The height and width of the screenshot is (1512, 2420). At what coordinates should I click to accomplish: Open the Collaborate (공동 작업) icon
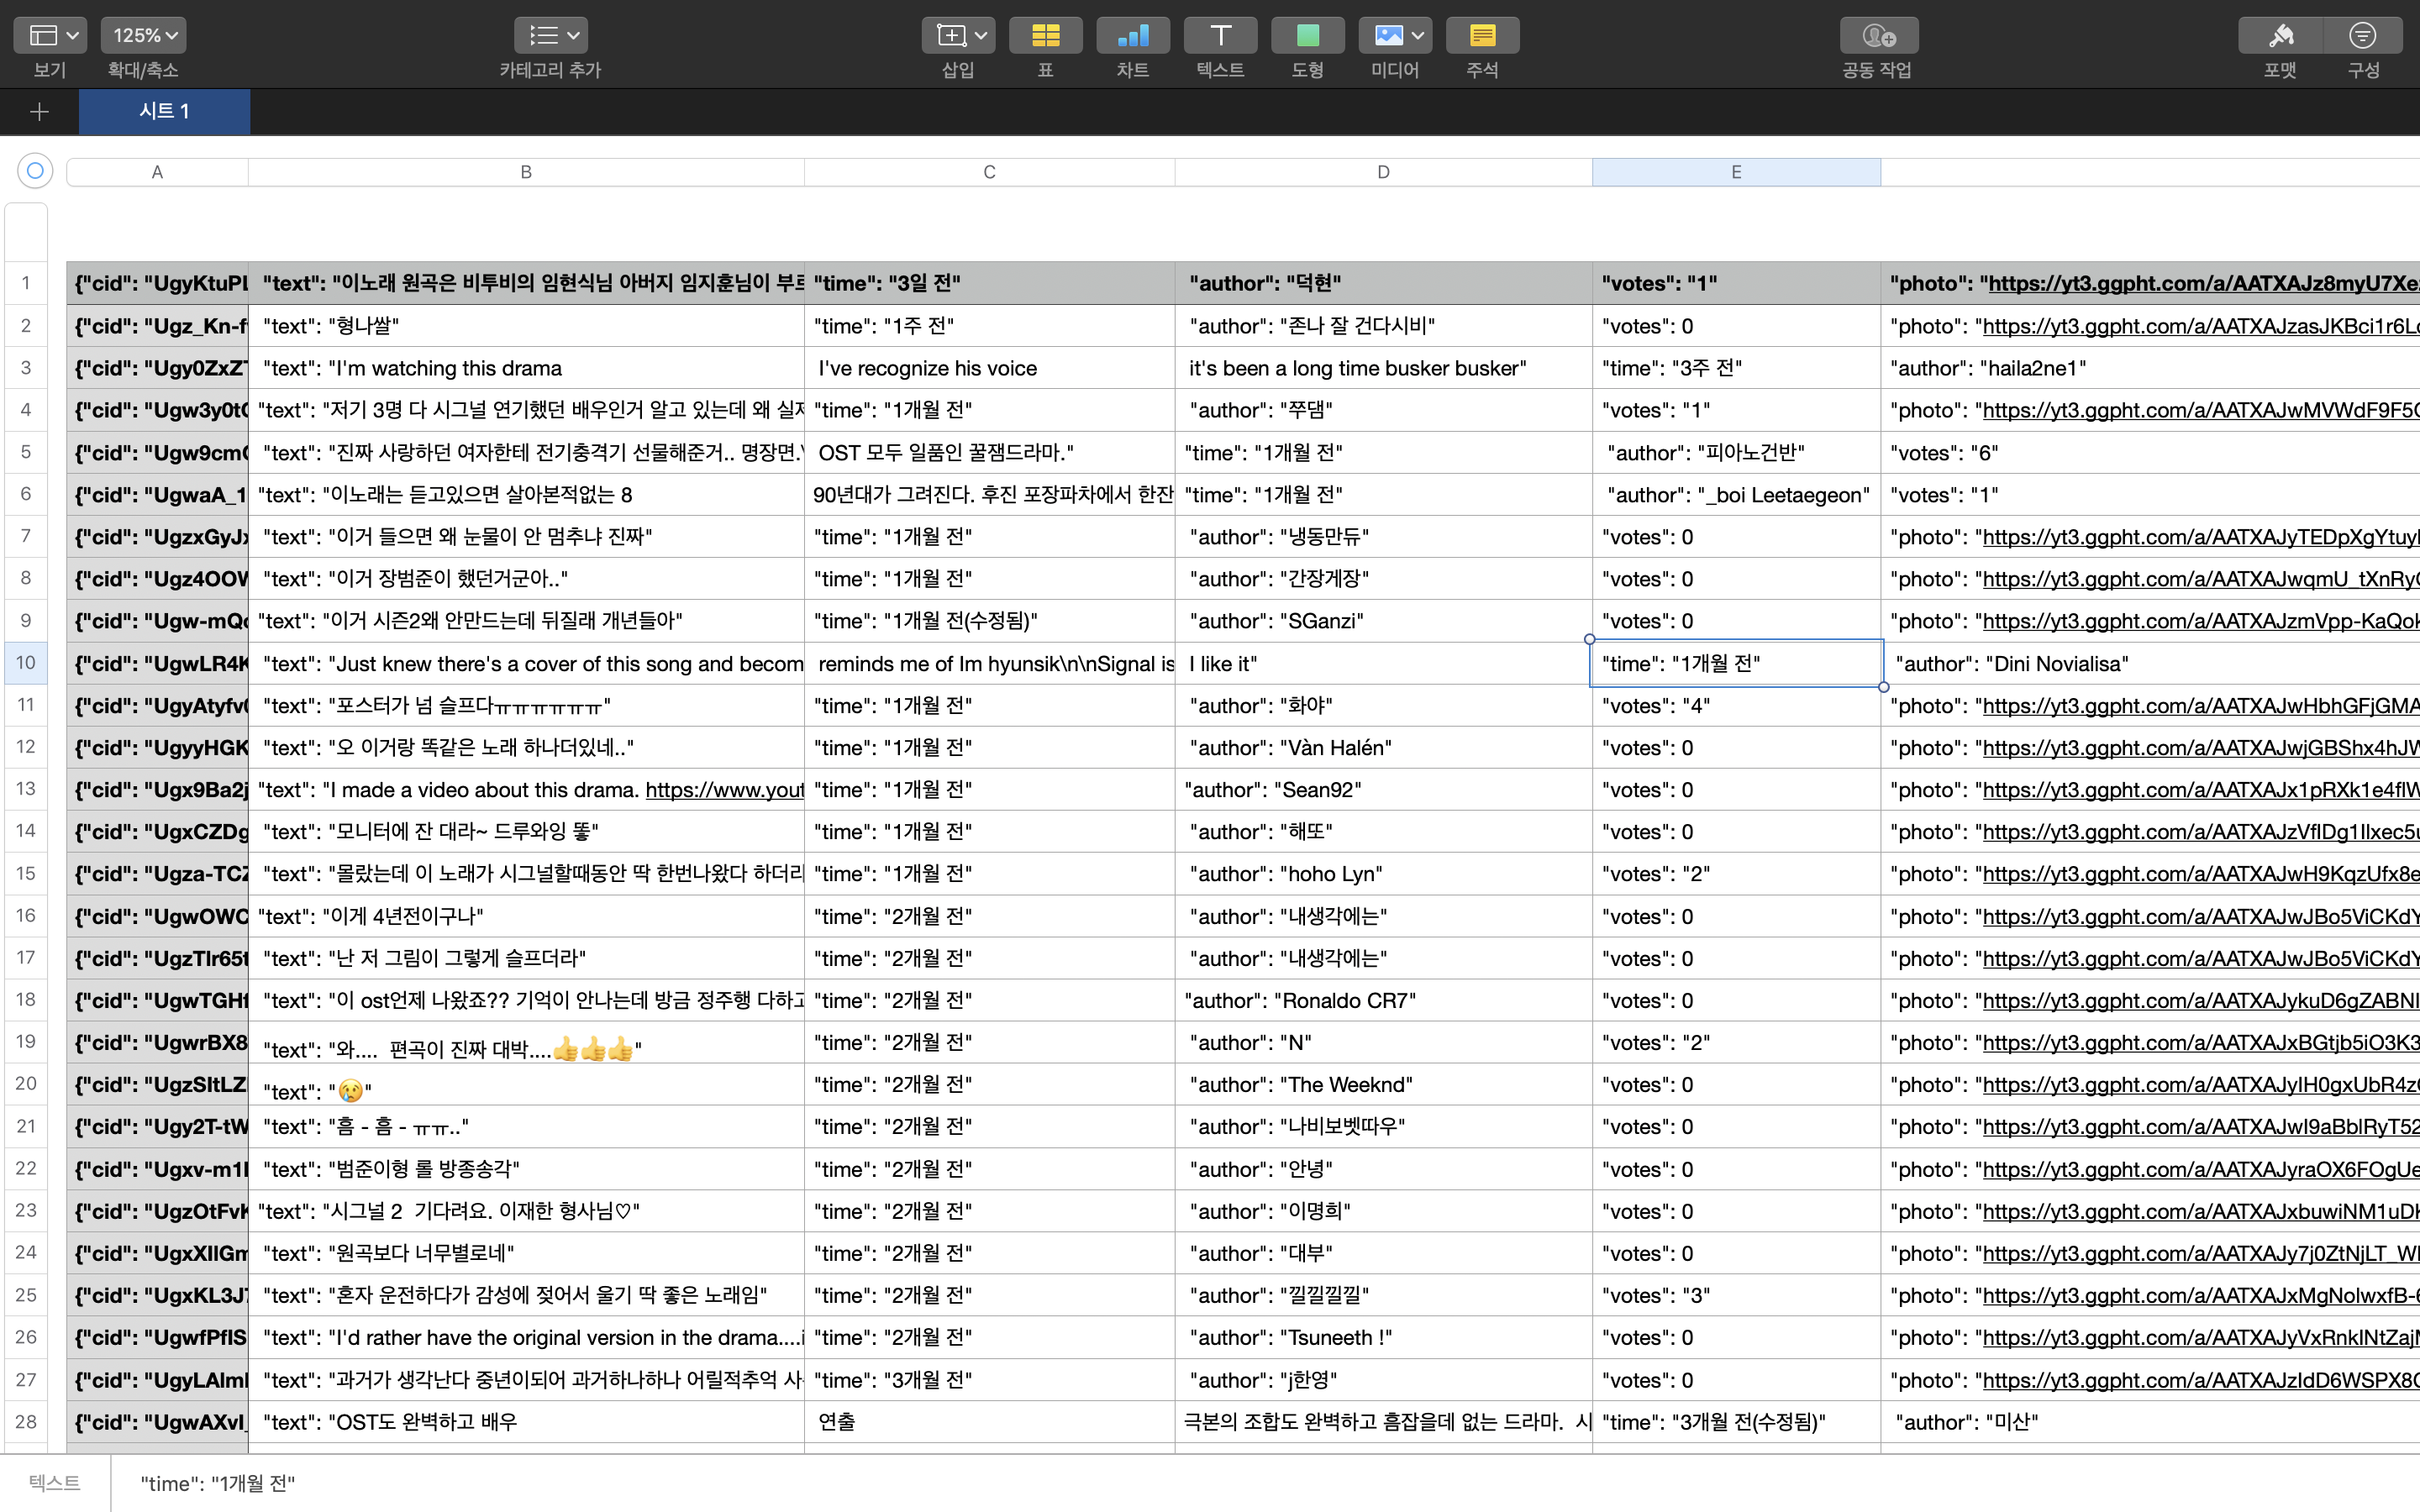coord(1878,36)
